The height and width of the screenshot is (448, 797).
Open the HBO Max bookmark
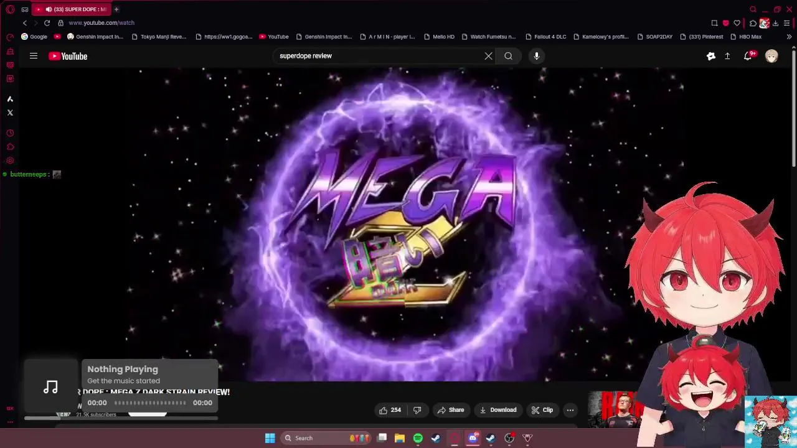click(x=746, y=37)
